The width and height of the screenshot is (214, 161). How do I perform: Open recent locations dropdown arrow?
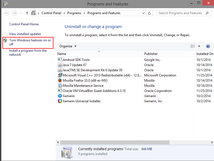pyautogui.click(x=21, y=13)
